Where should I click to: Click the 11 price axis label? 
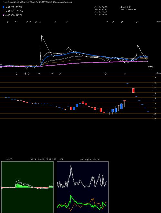[154, 119]
